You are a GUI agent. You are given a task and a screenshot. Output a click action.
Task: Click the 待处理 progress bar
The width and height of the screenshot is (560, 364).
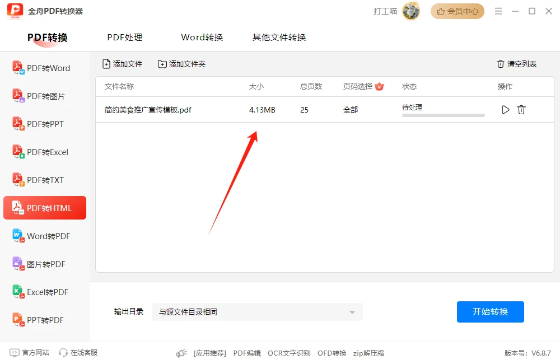(443, 115)
